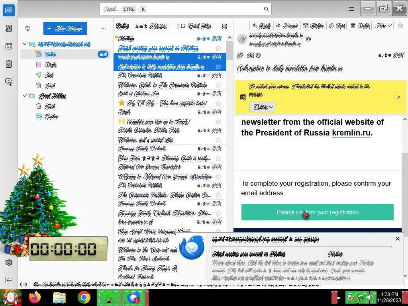The width and height of the screenshot is (408, 306).
Task: Open Chrome from the taskbar
Action: pos(84,297)
